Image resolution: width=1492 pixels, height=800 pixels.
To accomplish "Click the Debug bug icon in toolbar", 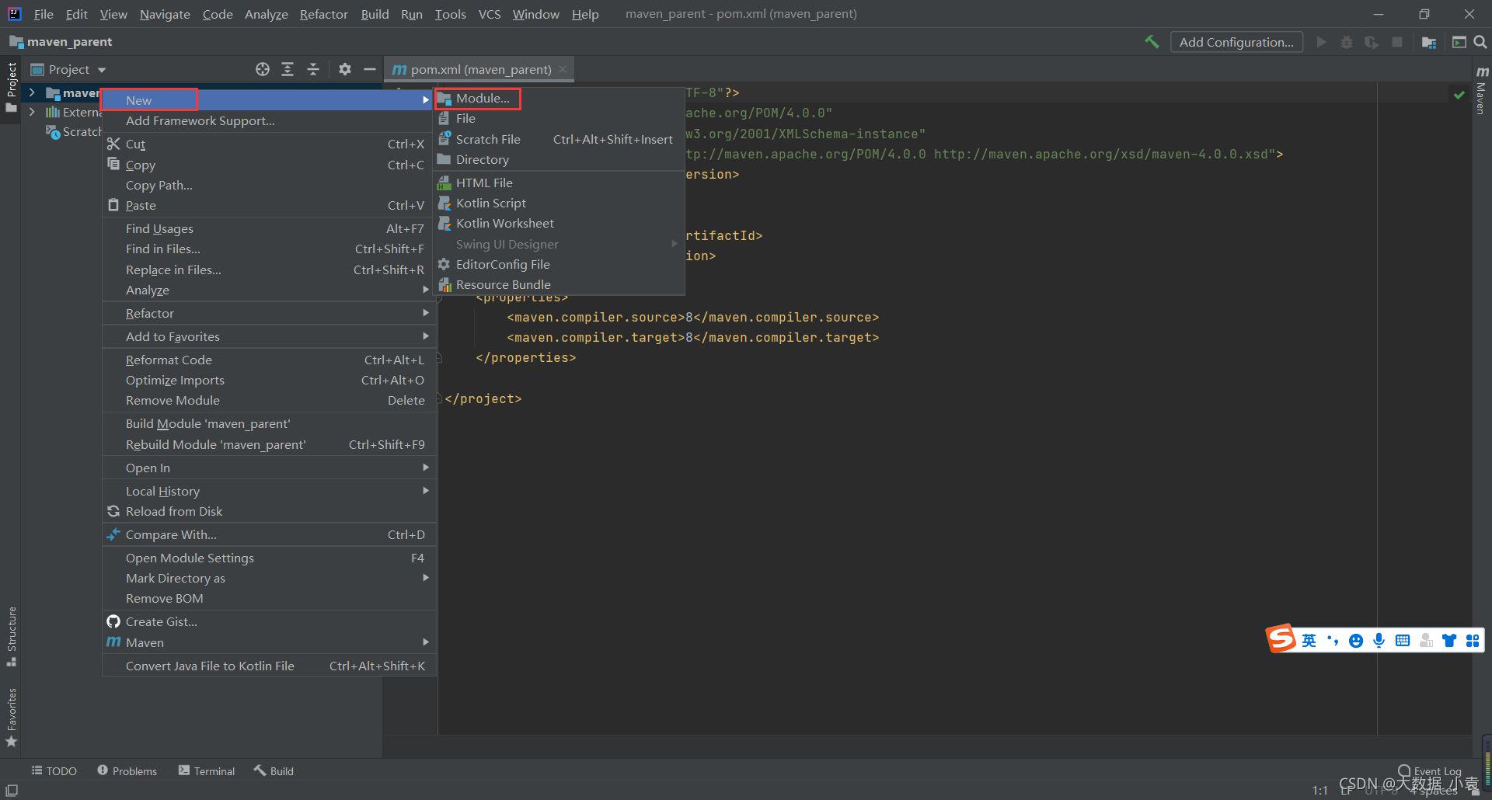I will (x=1347, y=42).
